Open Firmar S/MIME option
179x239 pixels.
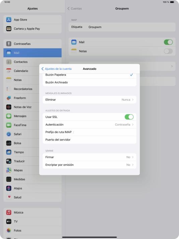coord(89,157)
